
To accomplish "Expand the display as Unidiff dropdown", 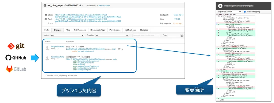I will [234, 12].
